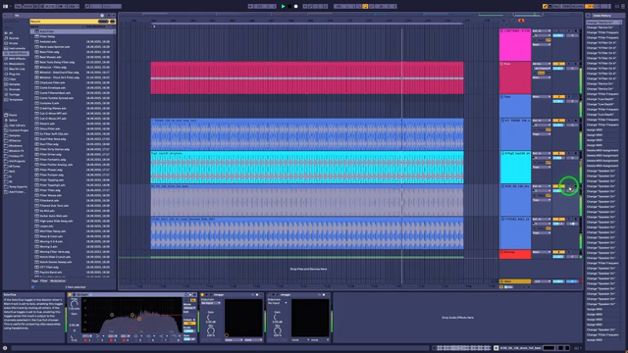Open the Tunings browser category

click(14, 94)
